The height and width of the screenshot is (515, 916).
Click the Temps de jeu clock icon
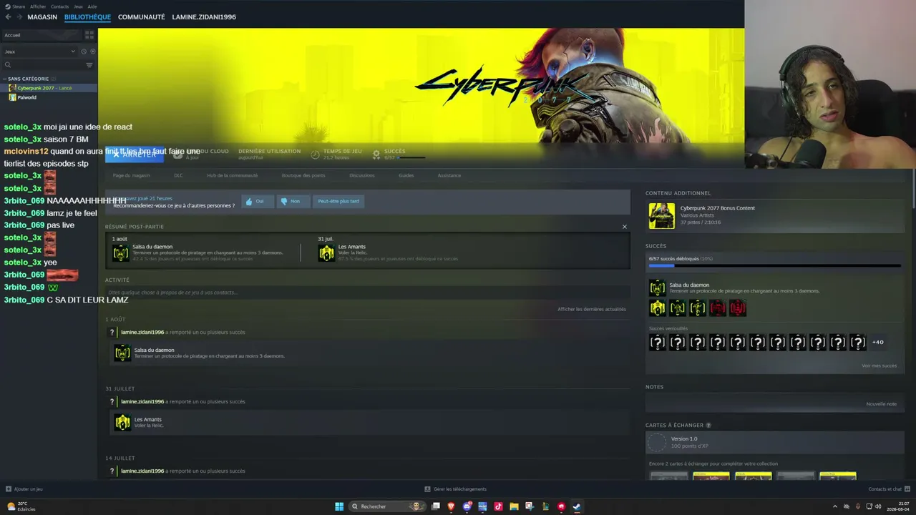tap(315, 154)
